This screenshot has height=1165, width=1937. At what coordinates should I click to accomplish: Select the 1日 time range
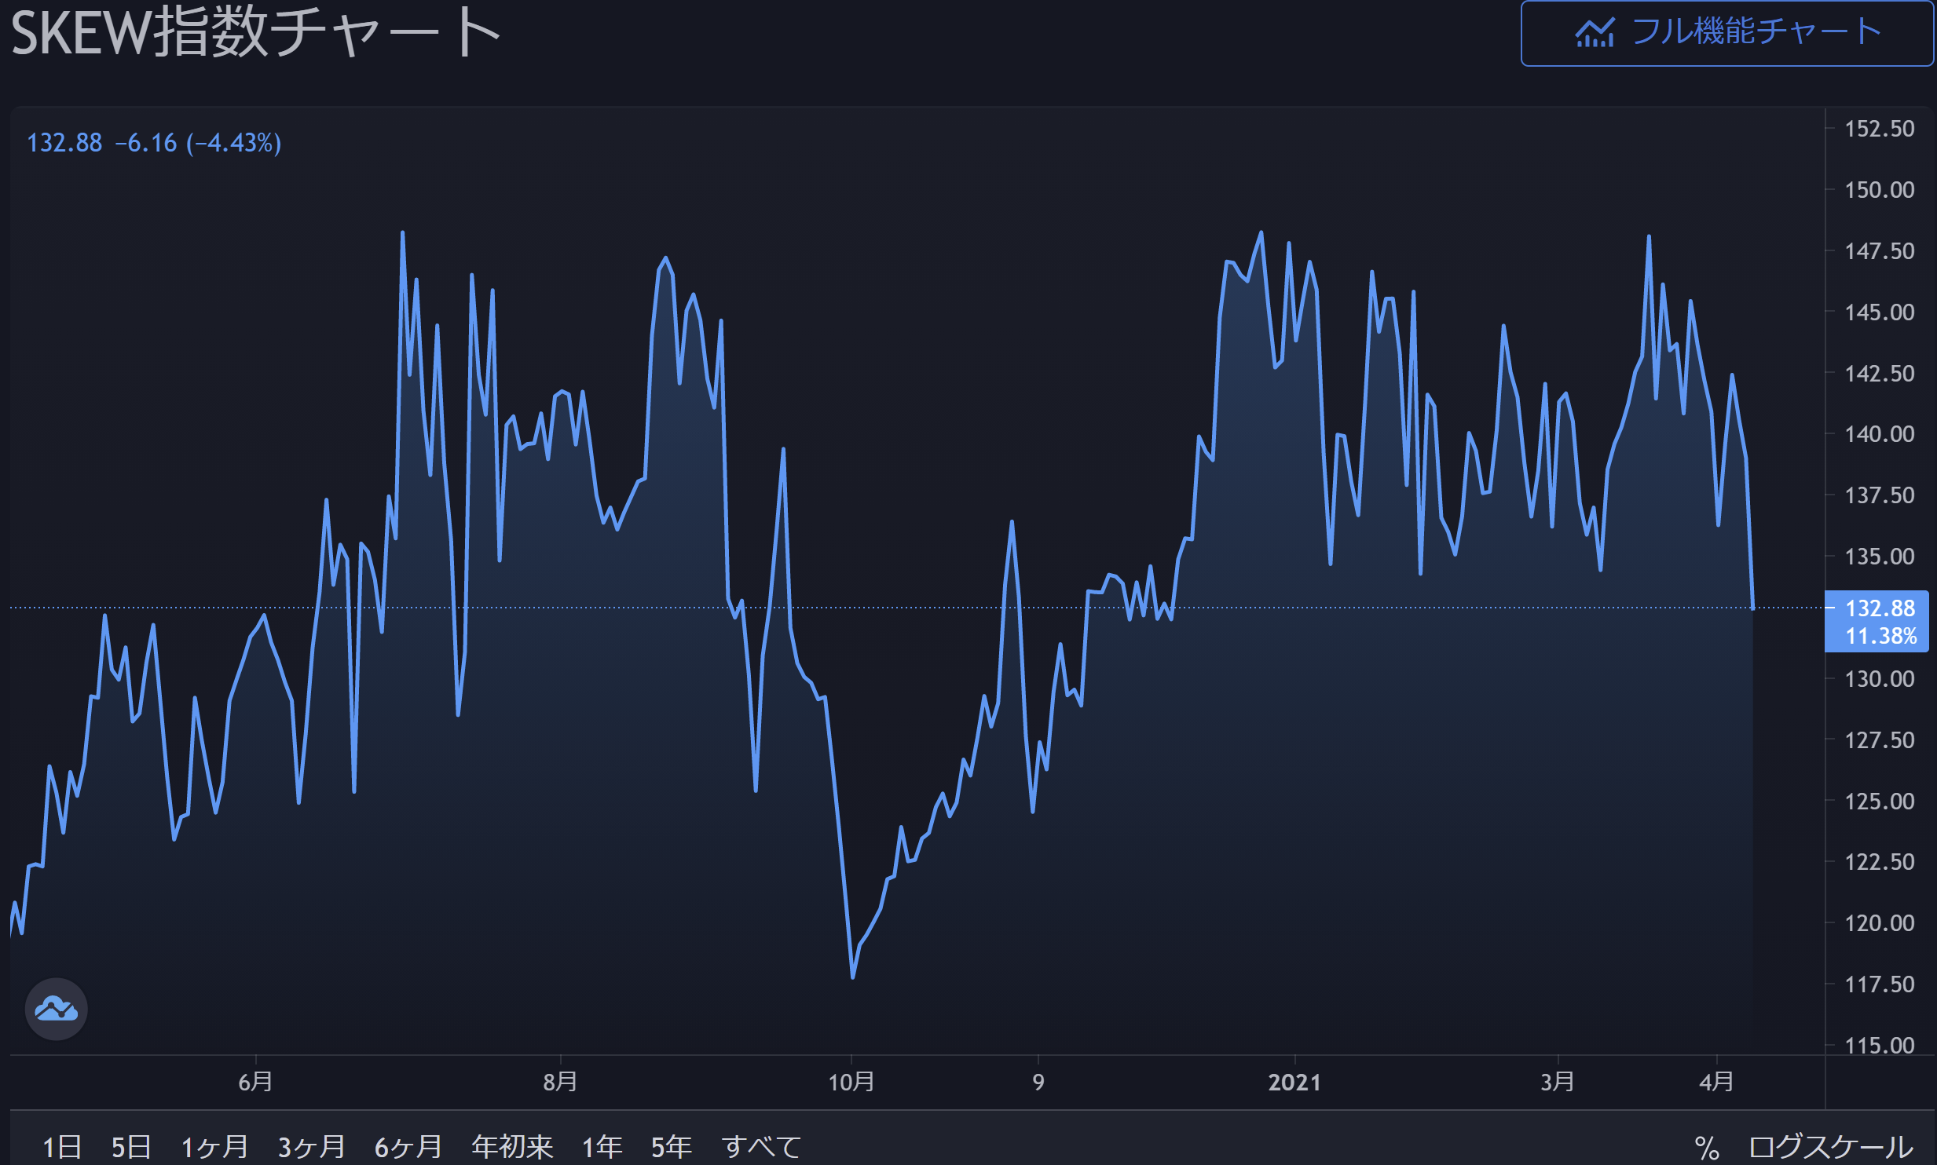coord(62,1148)
